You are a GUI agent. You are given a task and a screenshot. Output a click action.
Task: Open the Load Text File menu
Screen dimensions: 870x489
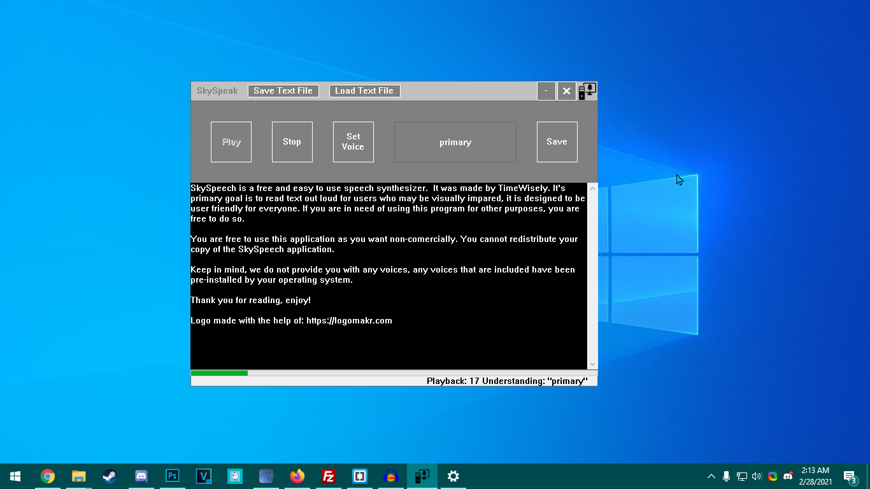tap(364, 91)
